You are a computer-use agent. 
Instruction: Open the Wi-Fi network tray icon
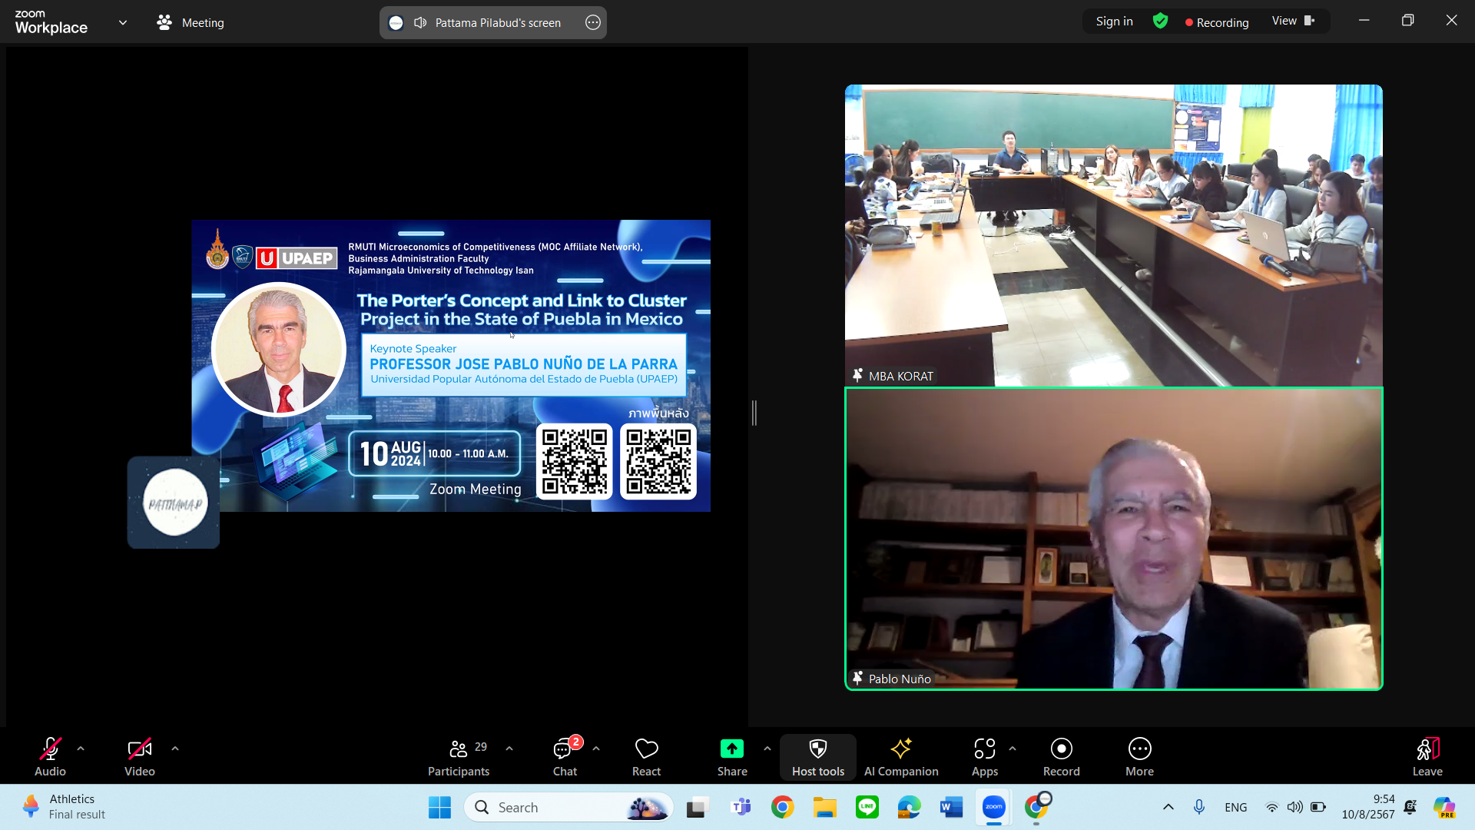coord(1272,807)
